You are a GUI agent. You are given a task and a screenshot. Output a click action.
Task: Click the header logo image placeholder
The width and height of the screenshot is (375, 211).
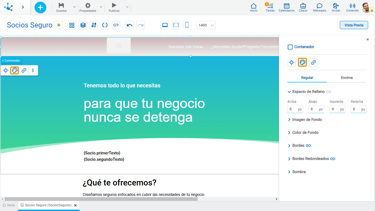(x=119, y=46)
